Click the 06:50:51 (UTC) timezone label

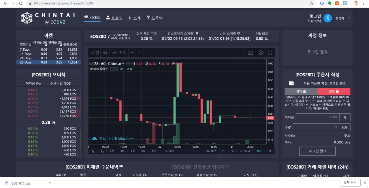[x=216, y=151]
